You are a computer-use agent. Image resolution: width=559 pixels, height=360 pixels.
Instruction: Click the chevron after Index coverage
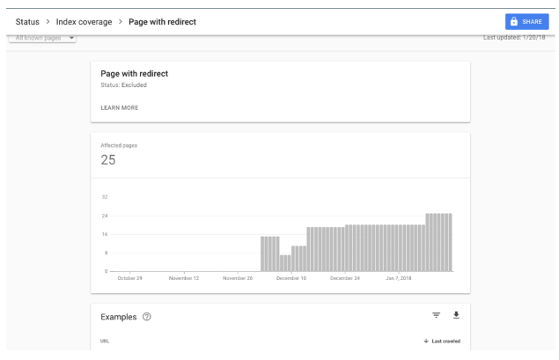coord(119,20)
